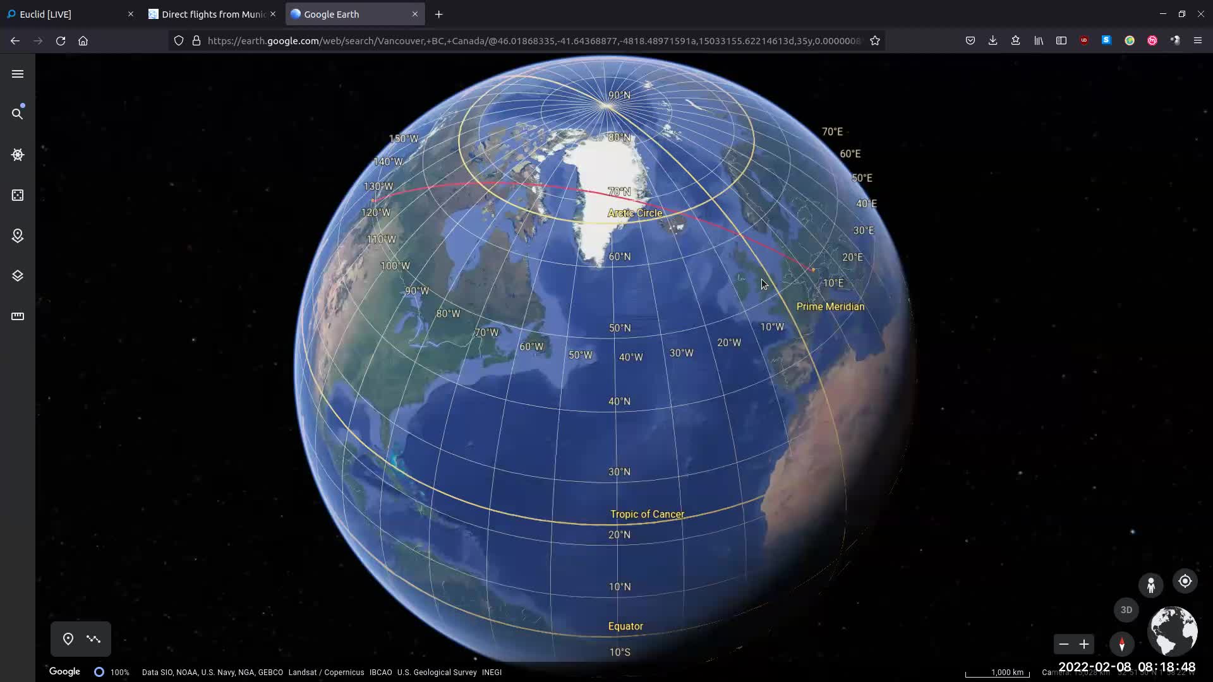Bookmark this page with the star icon
This screenshot has width=1213, height=682.
point(875,40)
